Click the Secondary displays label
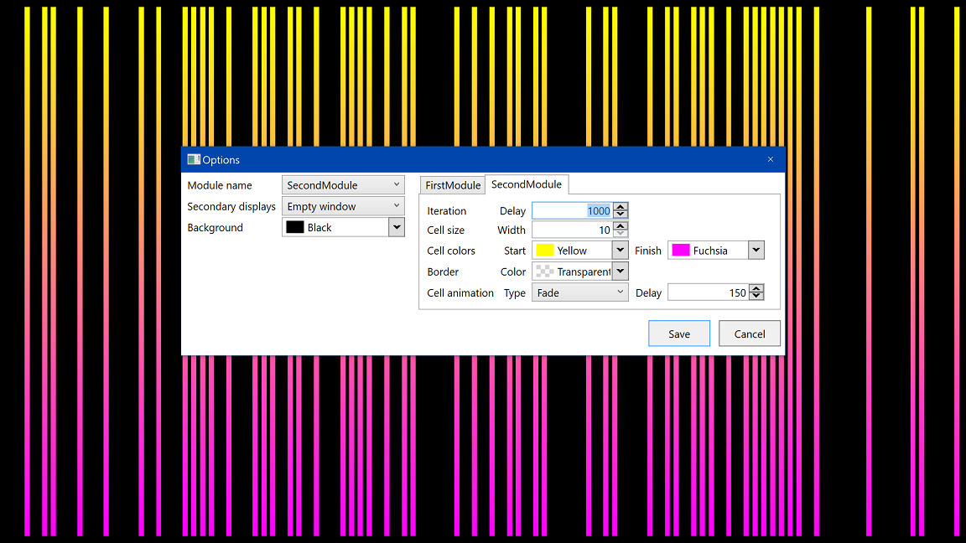 (x=231, y=207)
